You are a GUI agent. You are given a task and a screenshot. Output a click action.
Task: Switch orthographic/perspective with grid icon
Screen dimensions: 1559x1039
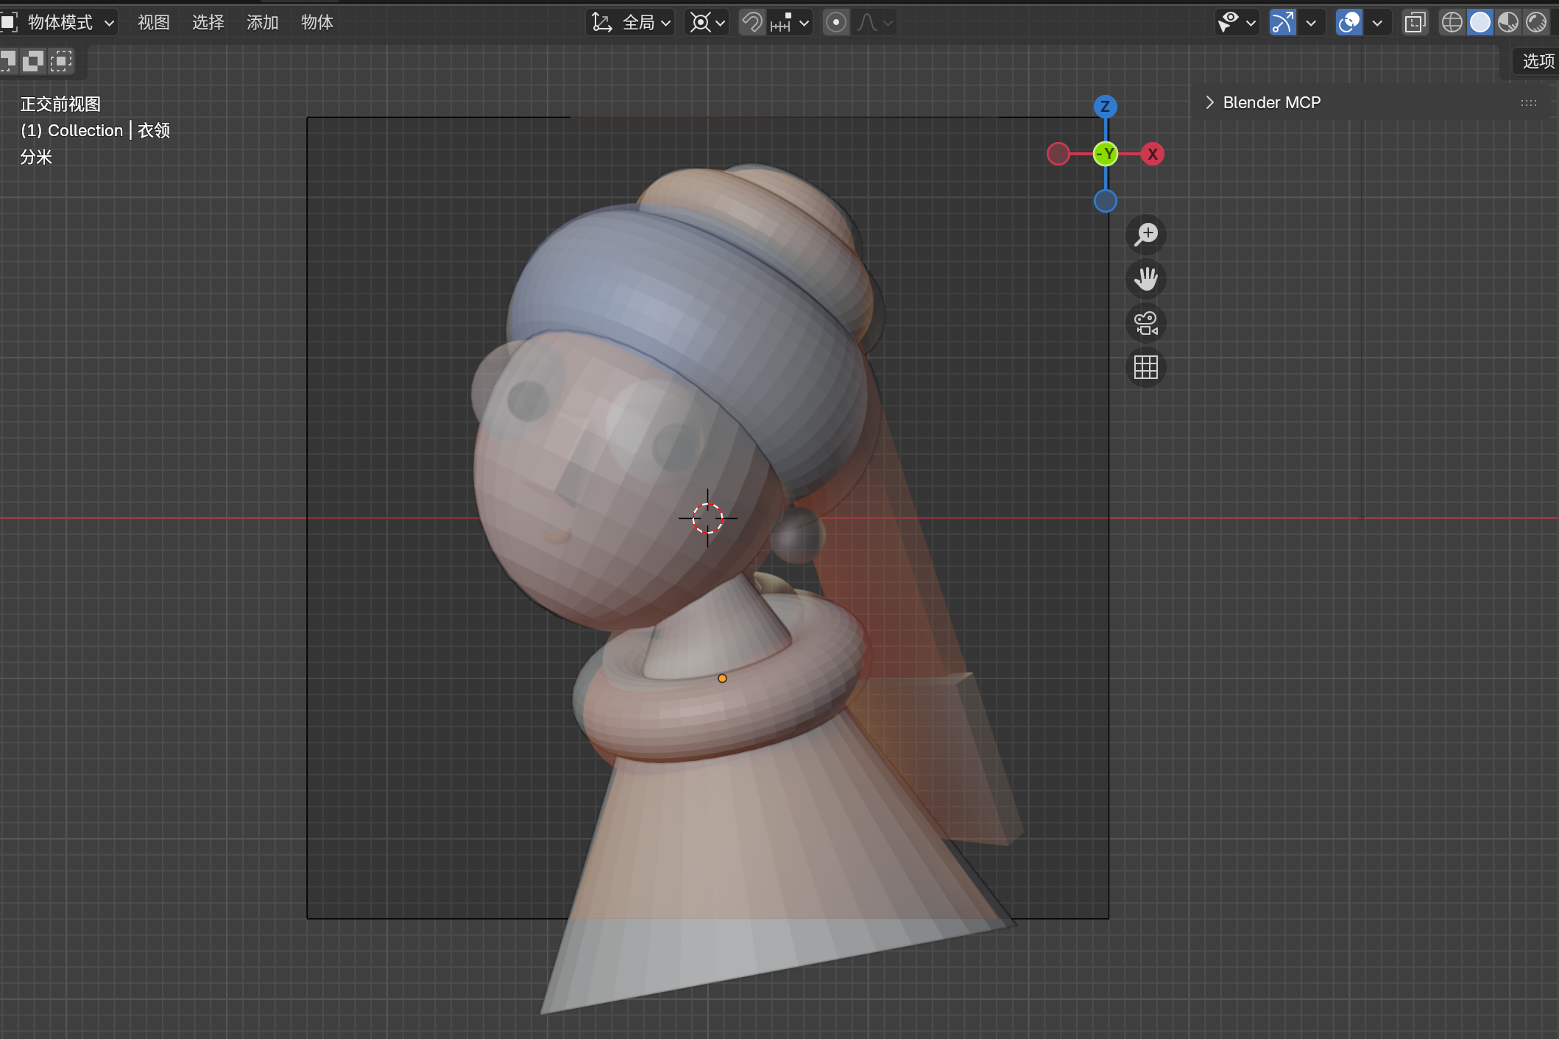1145,367
